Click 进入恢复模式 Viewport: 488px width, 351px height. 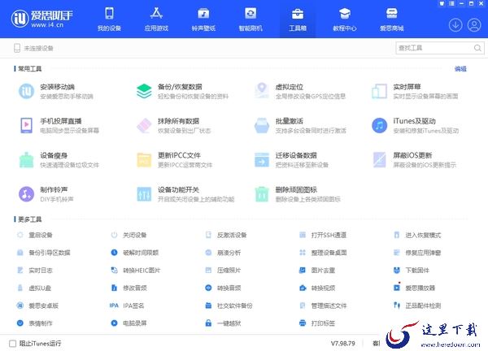click(x=417, y=235)
